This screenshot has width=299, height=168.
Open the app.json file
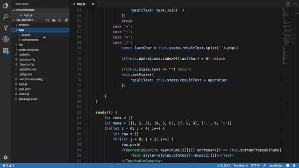tap(24, 89)
